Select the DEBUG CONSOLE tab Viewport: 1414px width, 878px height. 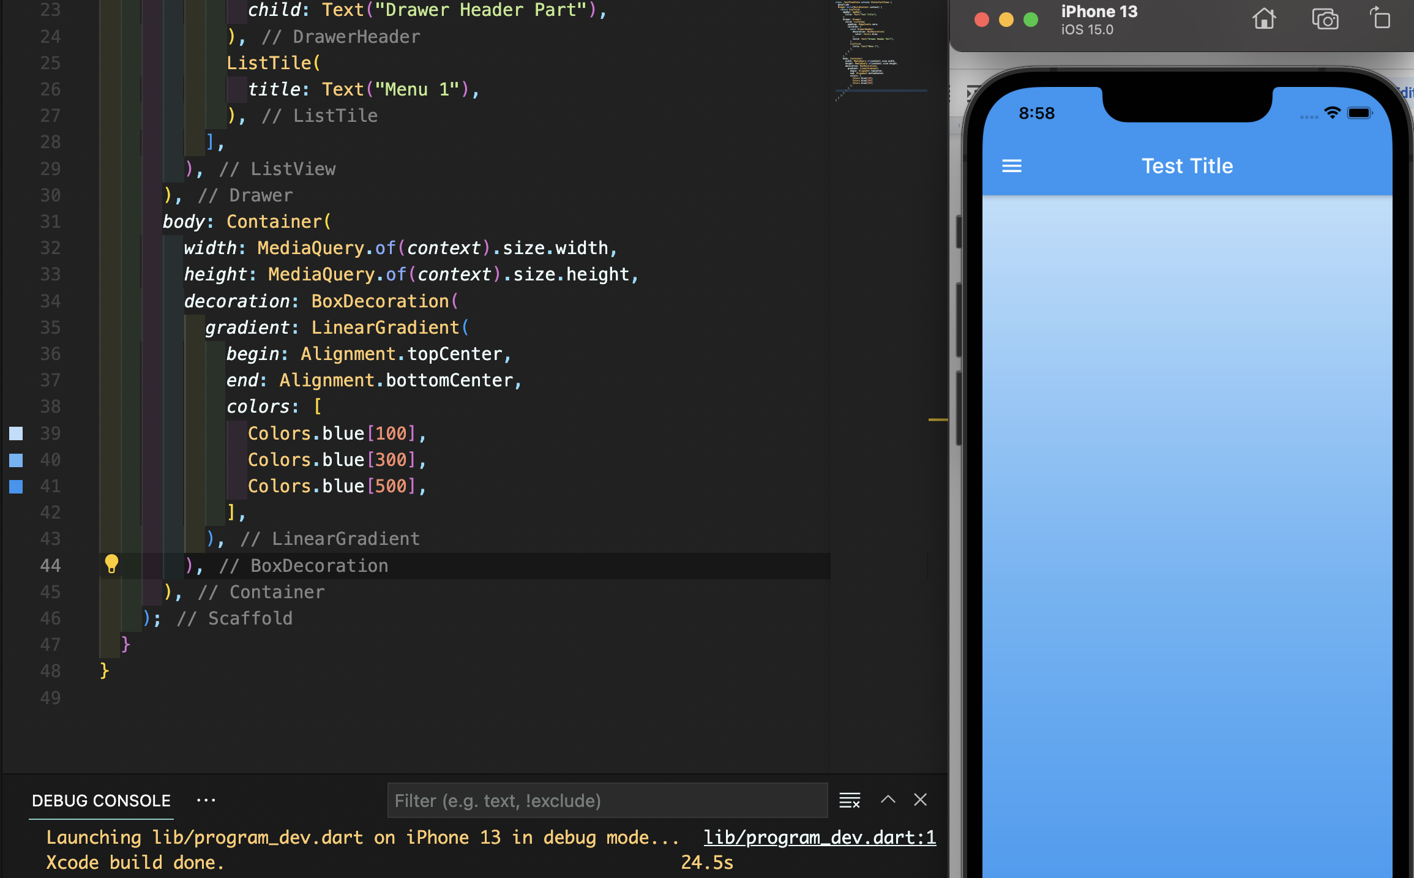pos(101,800)
